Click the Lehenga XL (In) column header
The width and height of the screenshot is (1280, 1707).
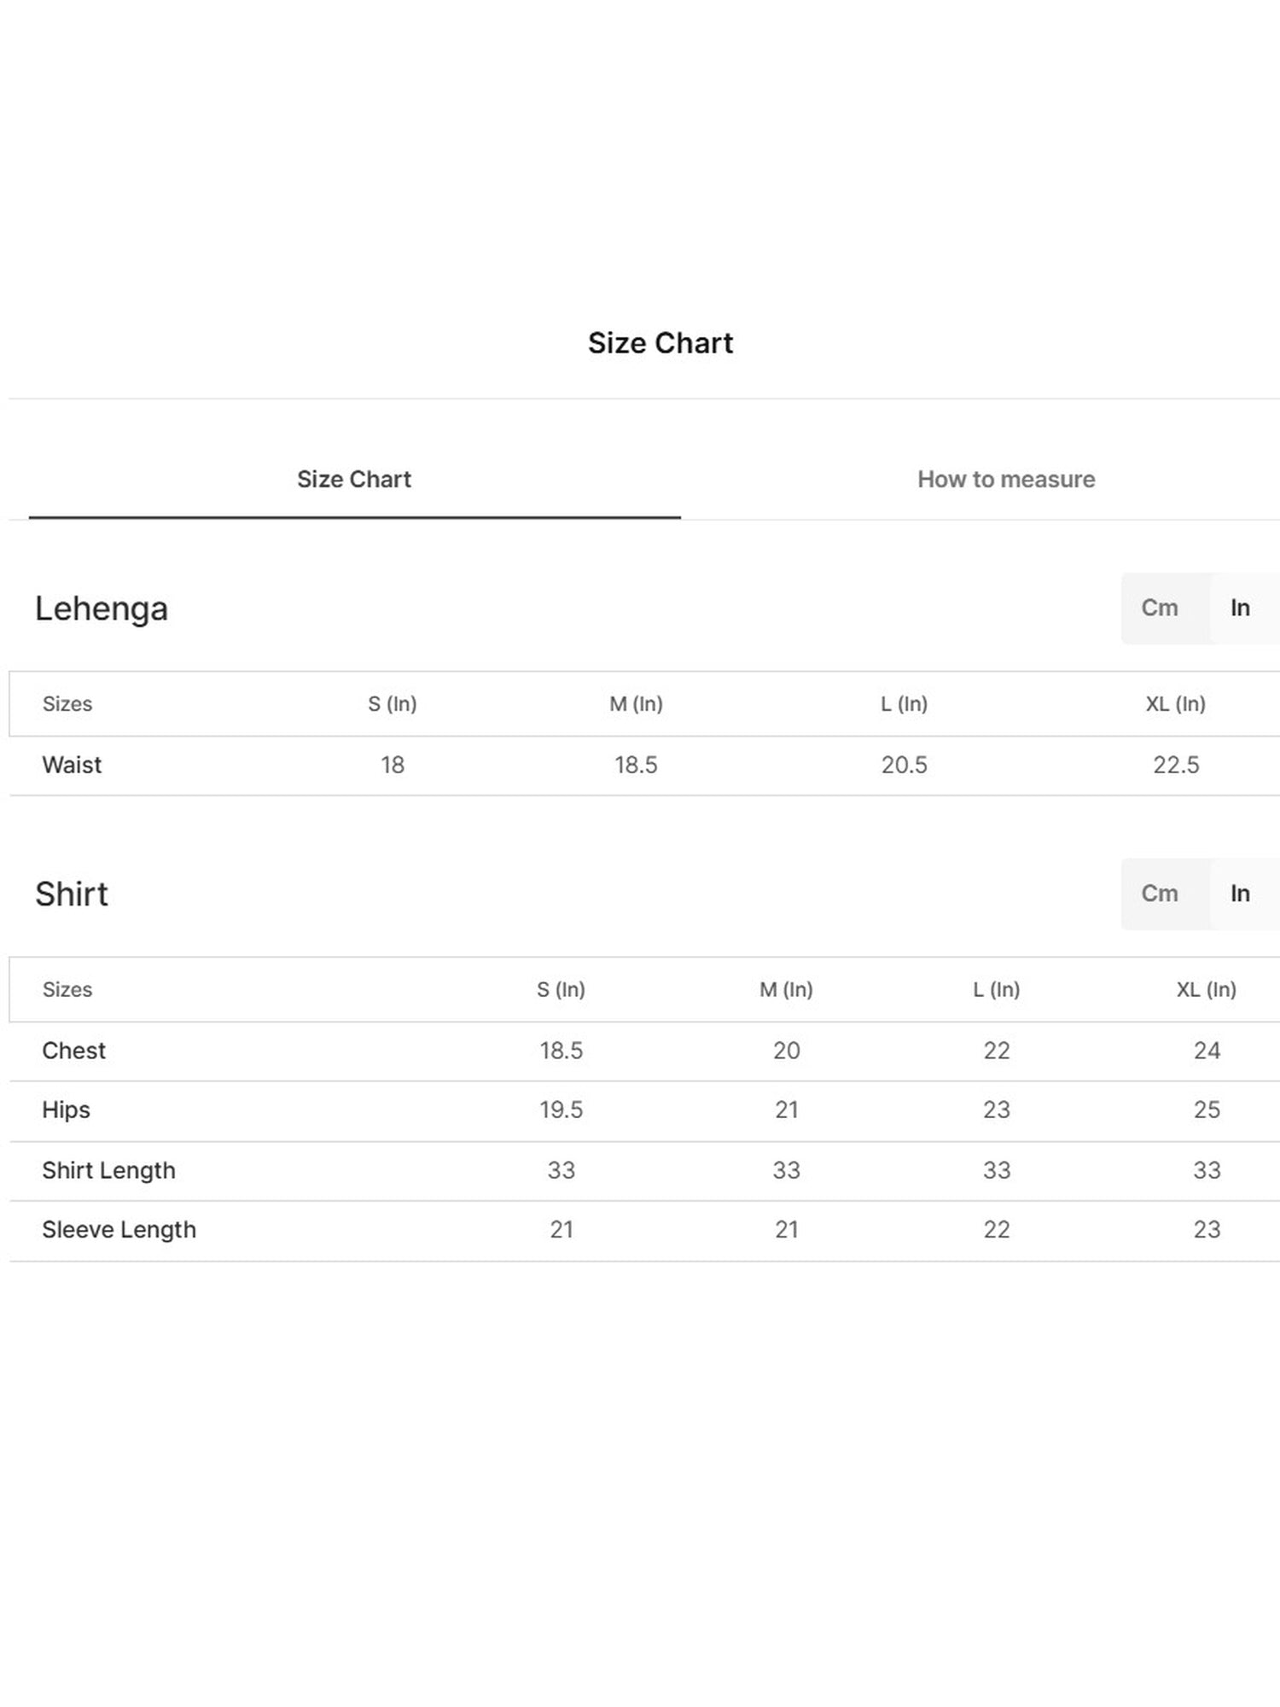[1176, 704]
